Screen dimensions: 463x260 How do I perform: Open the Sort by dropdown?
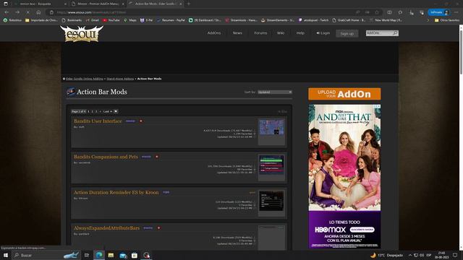[x=275, y=92]
